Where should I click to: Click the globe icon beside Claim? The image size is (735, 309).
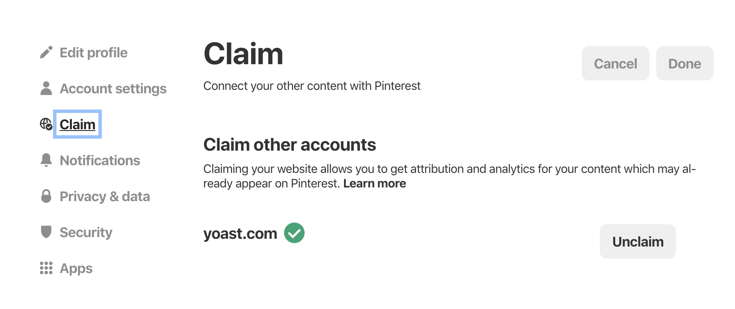[47, 124]
